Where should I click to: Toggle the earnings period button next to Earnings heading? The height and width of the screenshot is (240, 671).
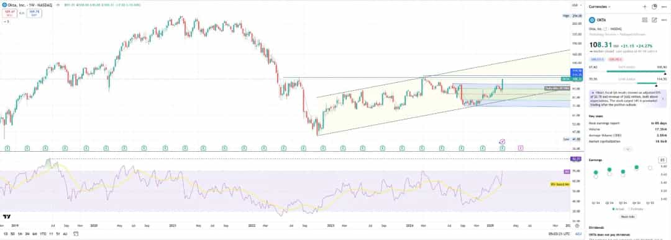pyautogui.click(x=662, y=160)
